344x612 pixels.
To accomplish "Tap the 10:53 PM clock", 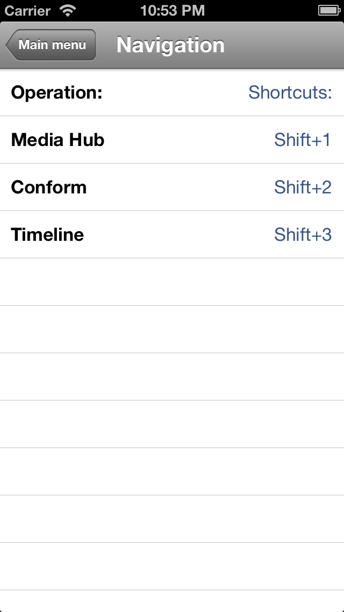I will tap(172, 10).
